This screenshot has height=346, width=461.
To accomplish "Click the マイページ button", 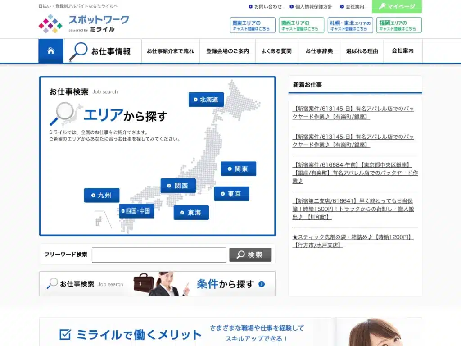I will click(x=397, y=6).
